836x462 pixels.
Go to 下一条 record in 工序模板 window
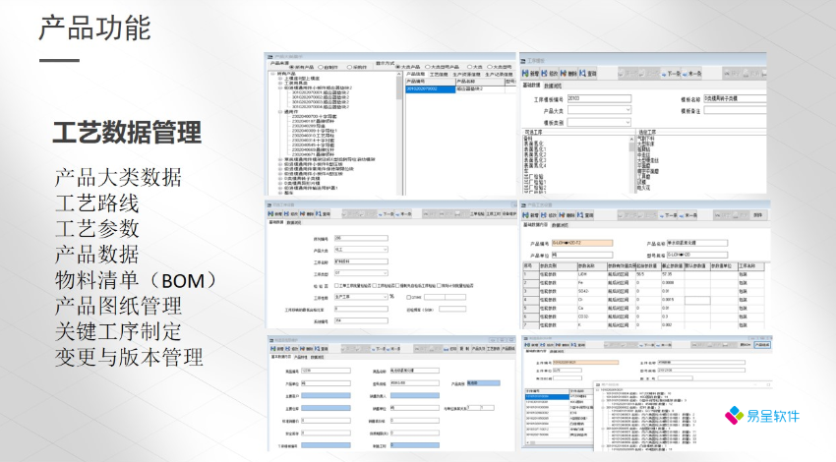671,73
